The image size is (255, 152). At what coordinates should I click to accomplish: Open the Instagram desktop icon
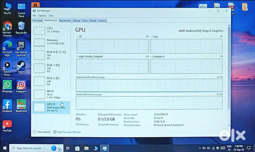21,85
